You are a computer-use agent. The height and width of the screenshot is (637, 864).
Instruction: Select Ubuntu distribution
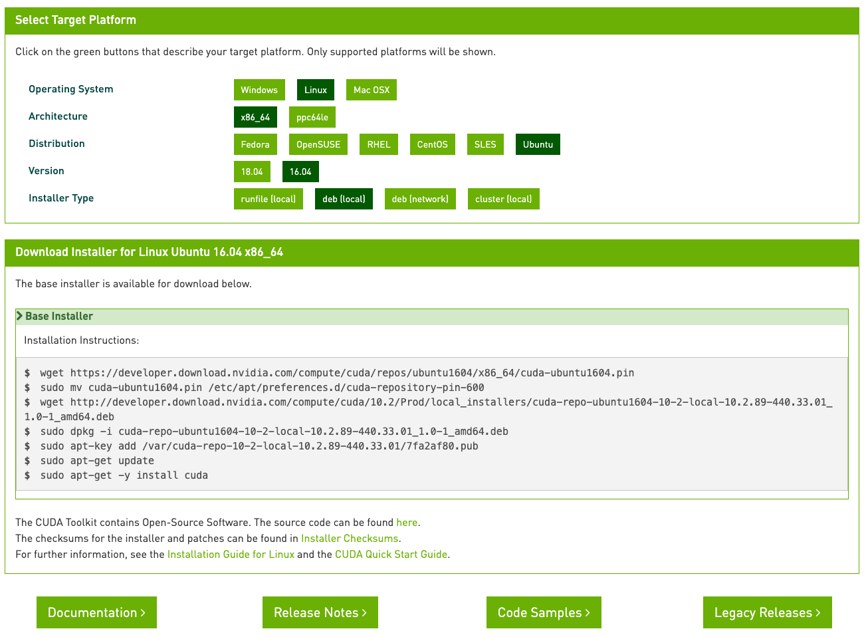click(538, 144)
